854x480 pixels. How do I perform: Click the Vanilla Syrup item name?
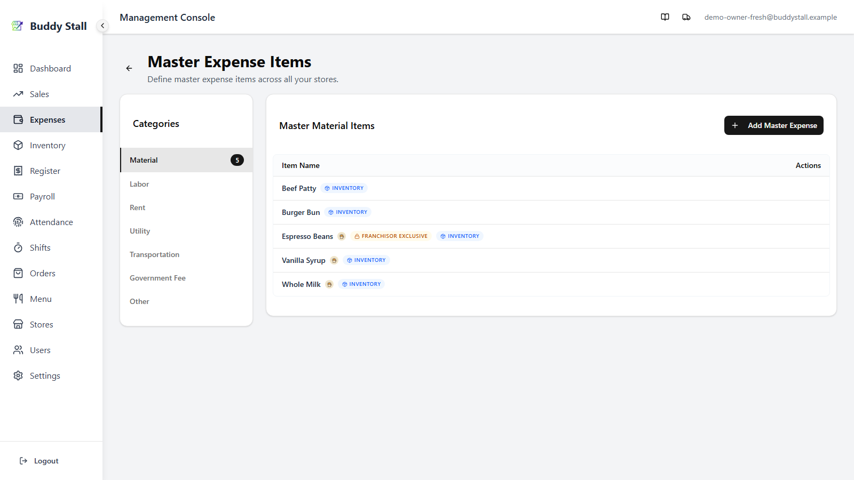304,260
